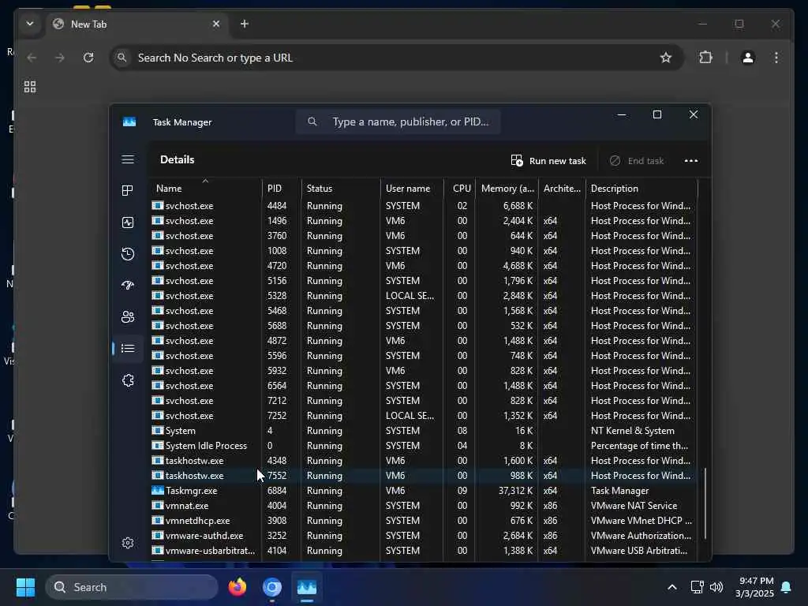The width and height of the screenshot is (808, 606).
Task: Open Windows Start menu
Action: point(25,587)
